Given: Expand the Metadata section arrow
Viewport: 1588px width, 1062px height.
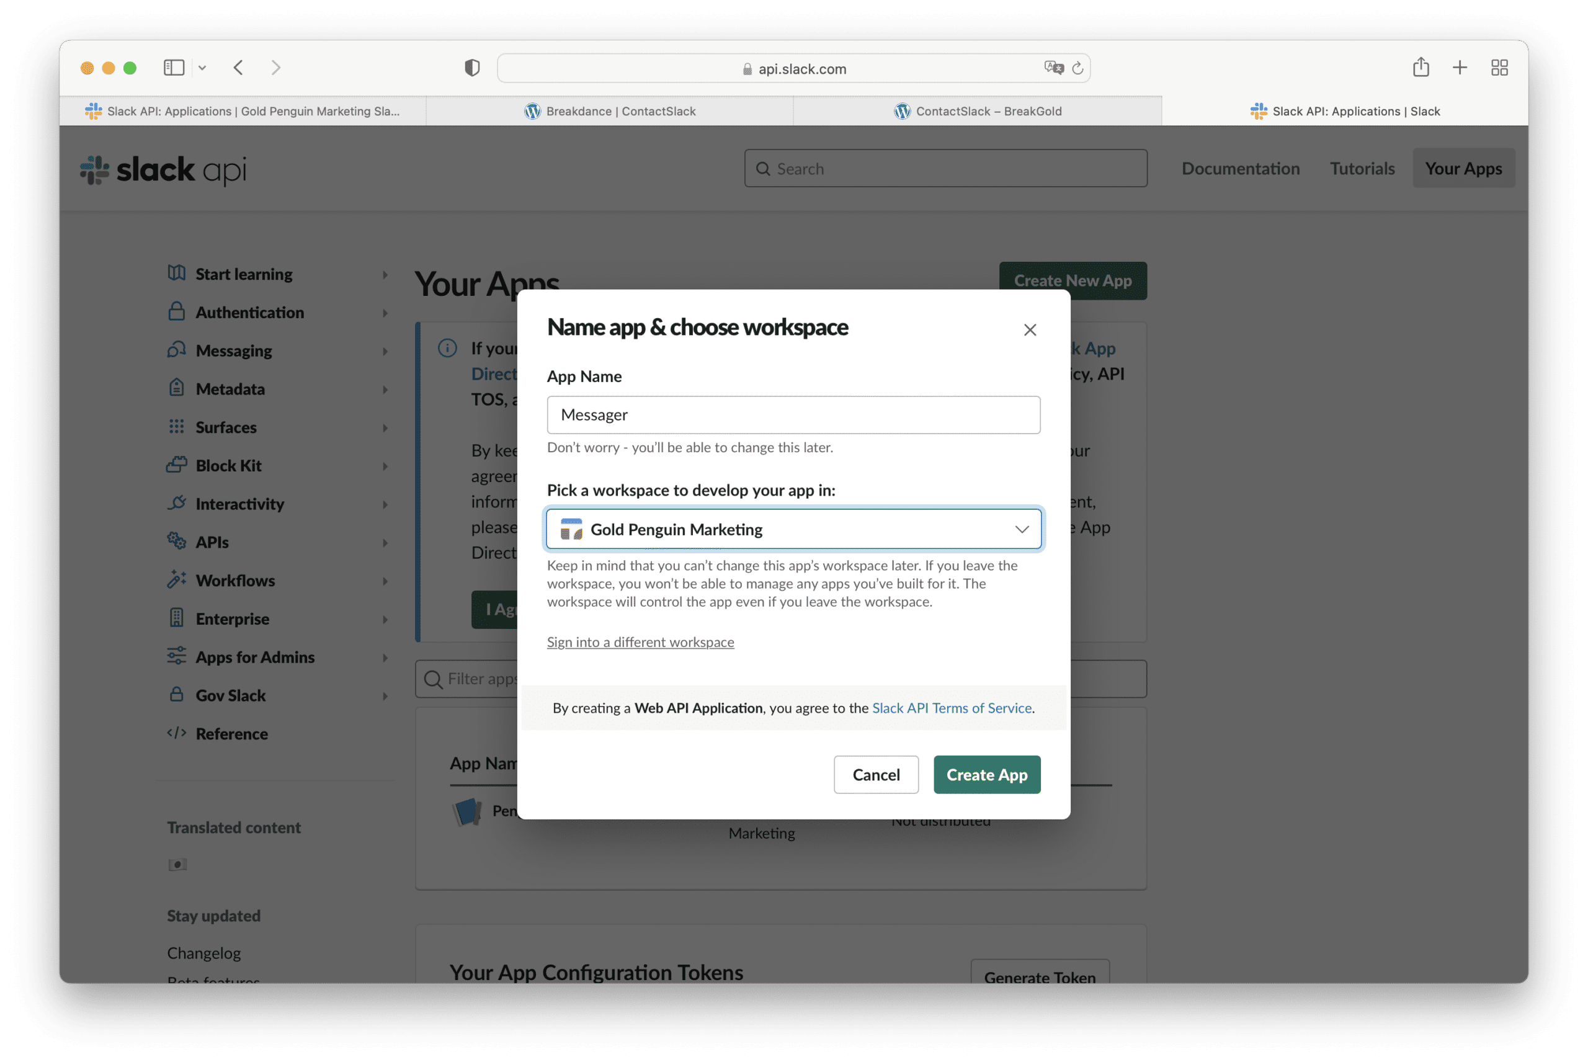Looking at the screenshot, I should 385,390.
